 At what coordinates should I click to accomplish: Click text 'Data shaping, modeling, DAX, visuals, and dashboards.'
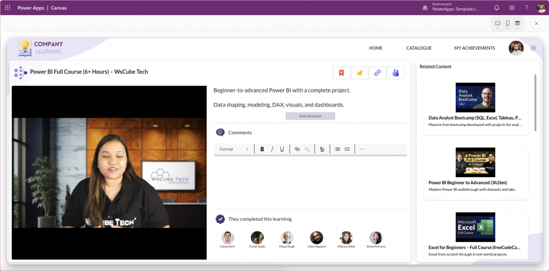tap(279, 104)
